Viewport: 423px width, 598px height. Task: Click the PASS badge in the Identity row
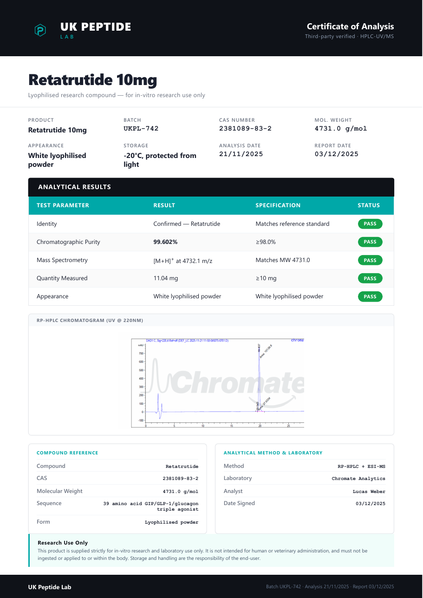click(x=370, y=224)
